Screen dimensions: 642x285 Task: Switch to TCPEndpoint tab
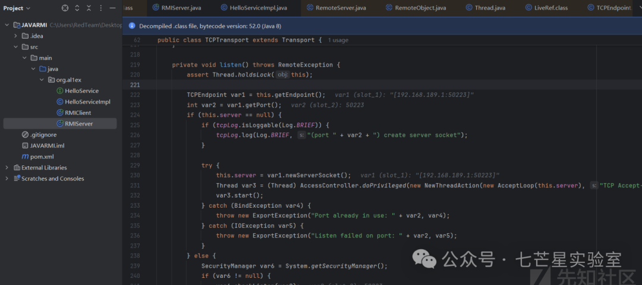(609, 8)
